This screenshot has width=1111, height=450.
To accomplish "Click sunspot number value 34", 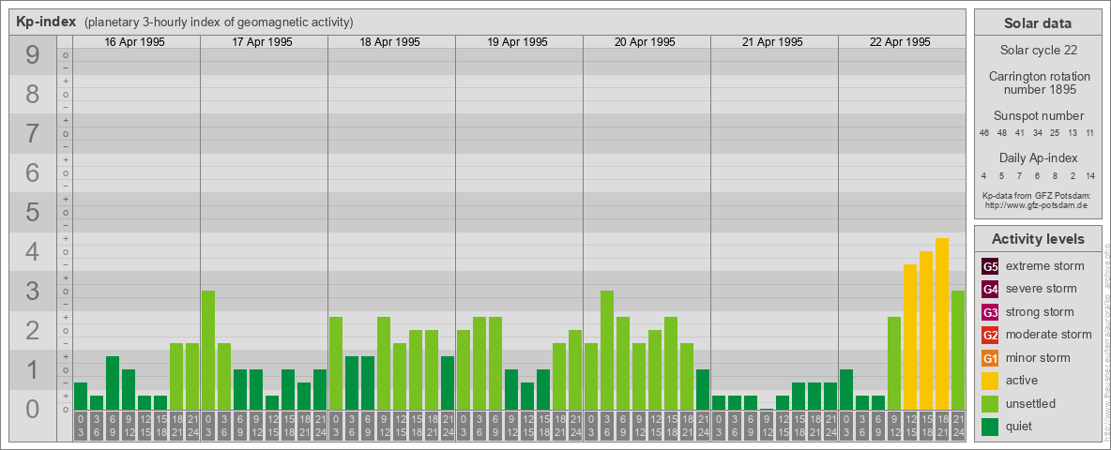I will tap(1037, 133).
